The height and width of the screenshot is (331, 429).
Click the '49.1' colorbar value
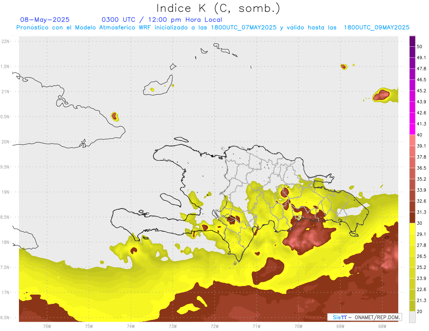coord(421,57)
